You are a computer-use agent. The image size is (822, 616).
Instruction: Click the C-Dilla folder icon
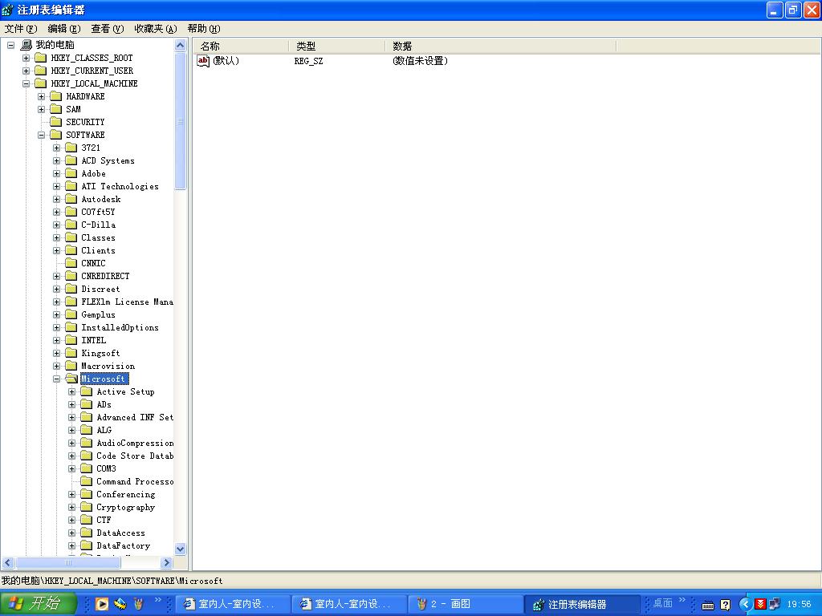point(71,225)
